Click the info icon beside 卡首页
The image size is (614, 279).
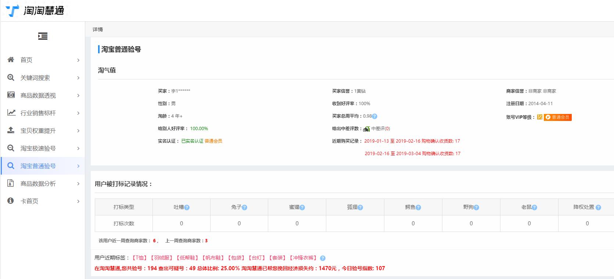[11, 201]
